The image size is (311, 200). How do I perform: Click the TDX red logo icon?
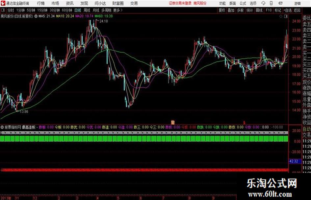tap(3, 3)
